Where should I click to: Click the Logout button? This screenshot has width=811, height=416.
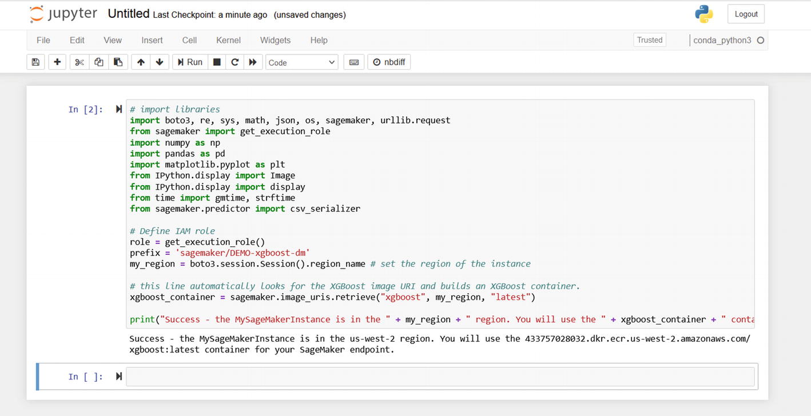(746, 14)
